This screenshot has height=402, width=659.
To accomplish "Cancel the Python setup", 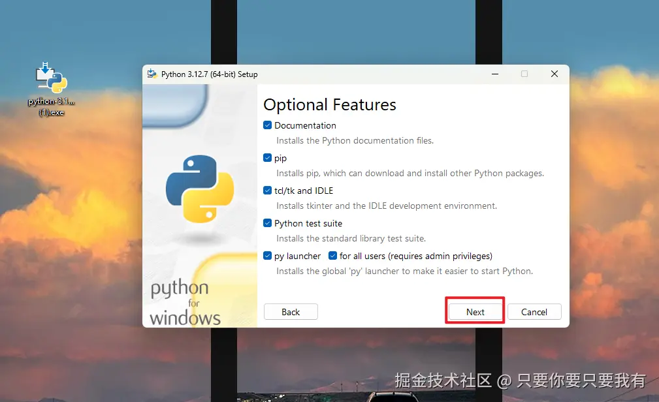I will [534, 312].
